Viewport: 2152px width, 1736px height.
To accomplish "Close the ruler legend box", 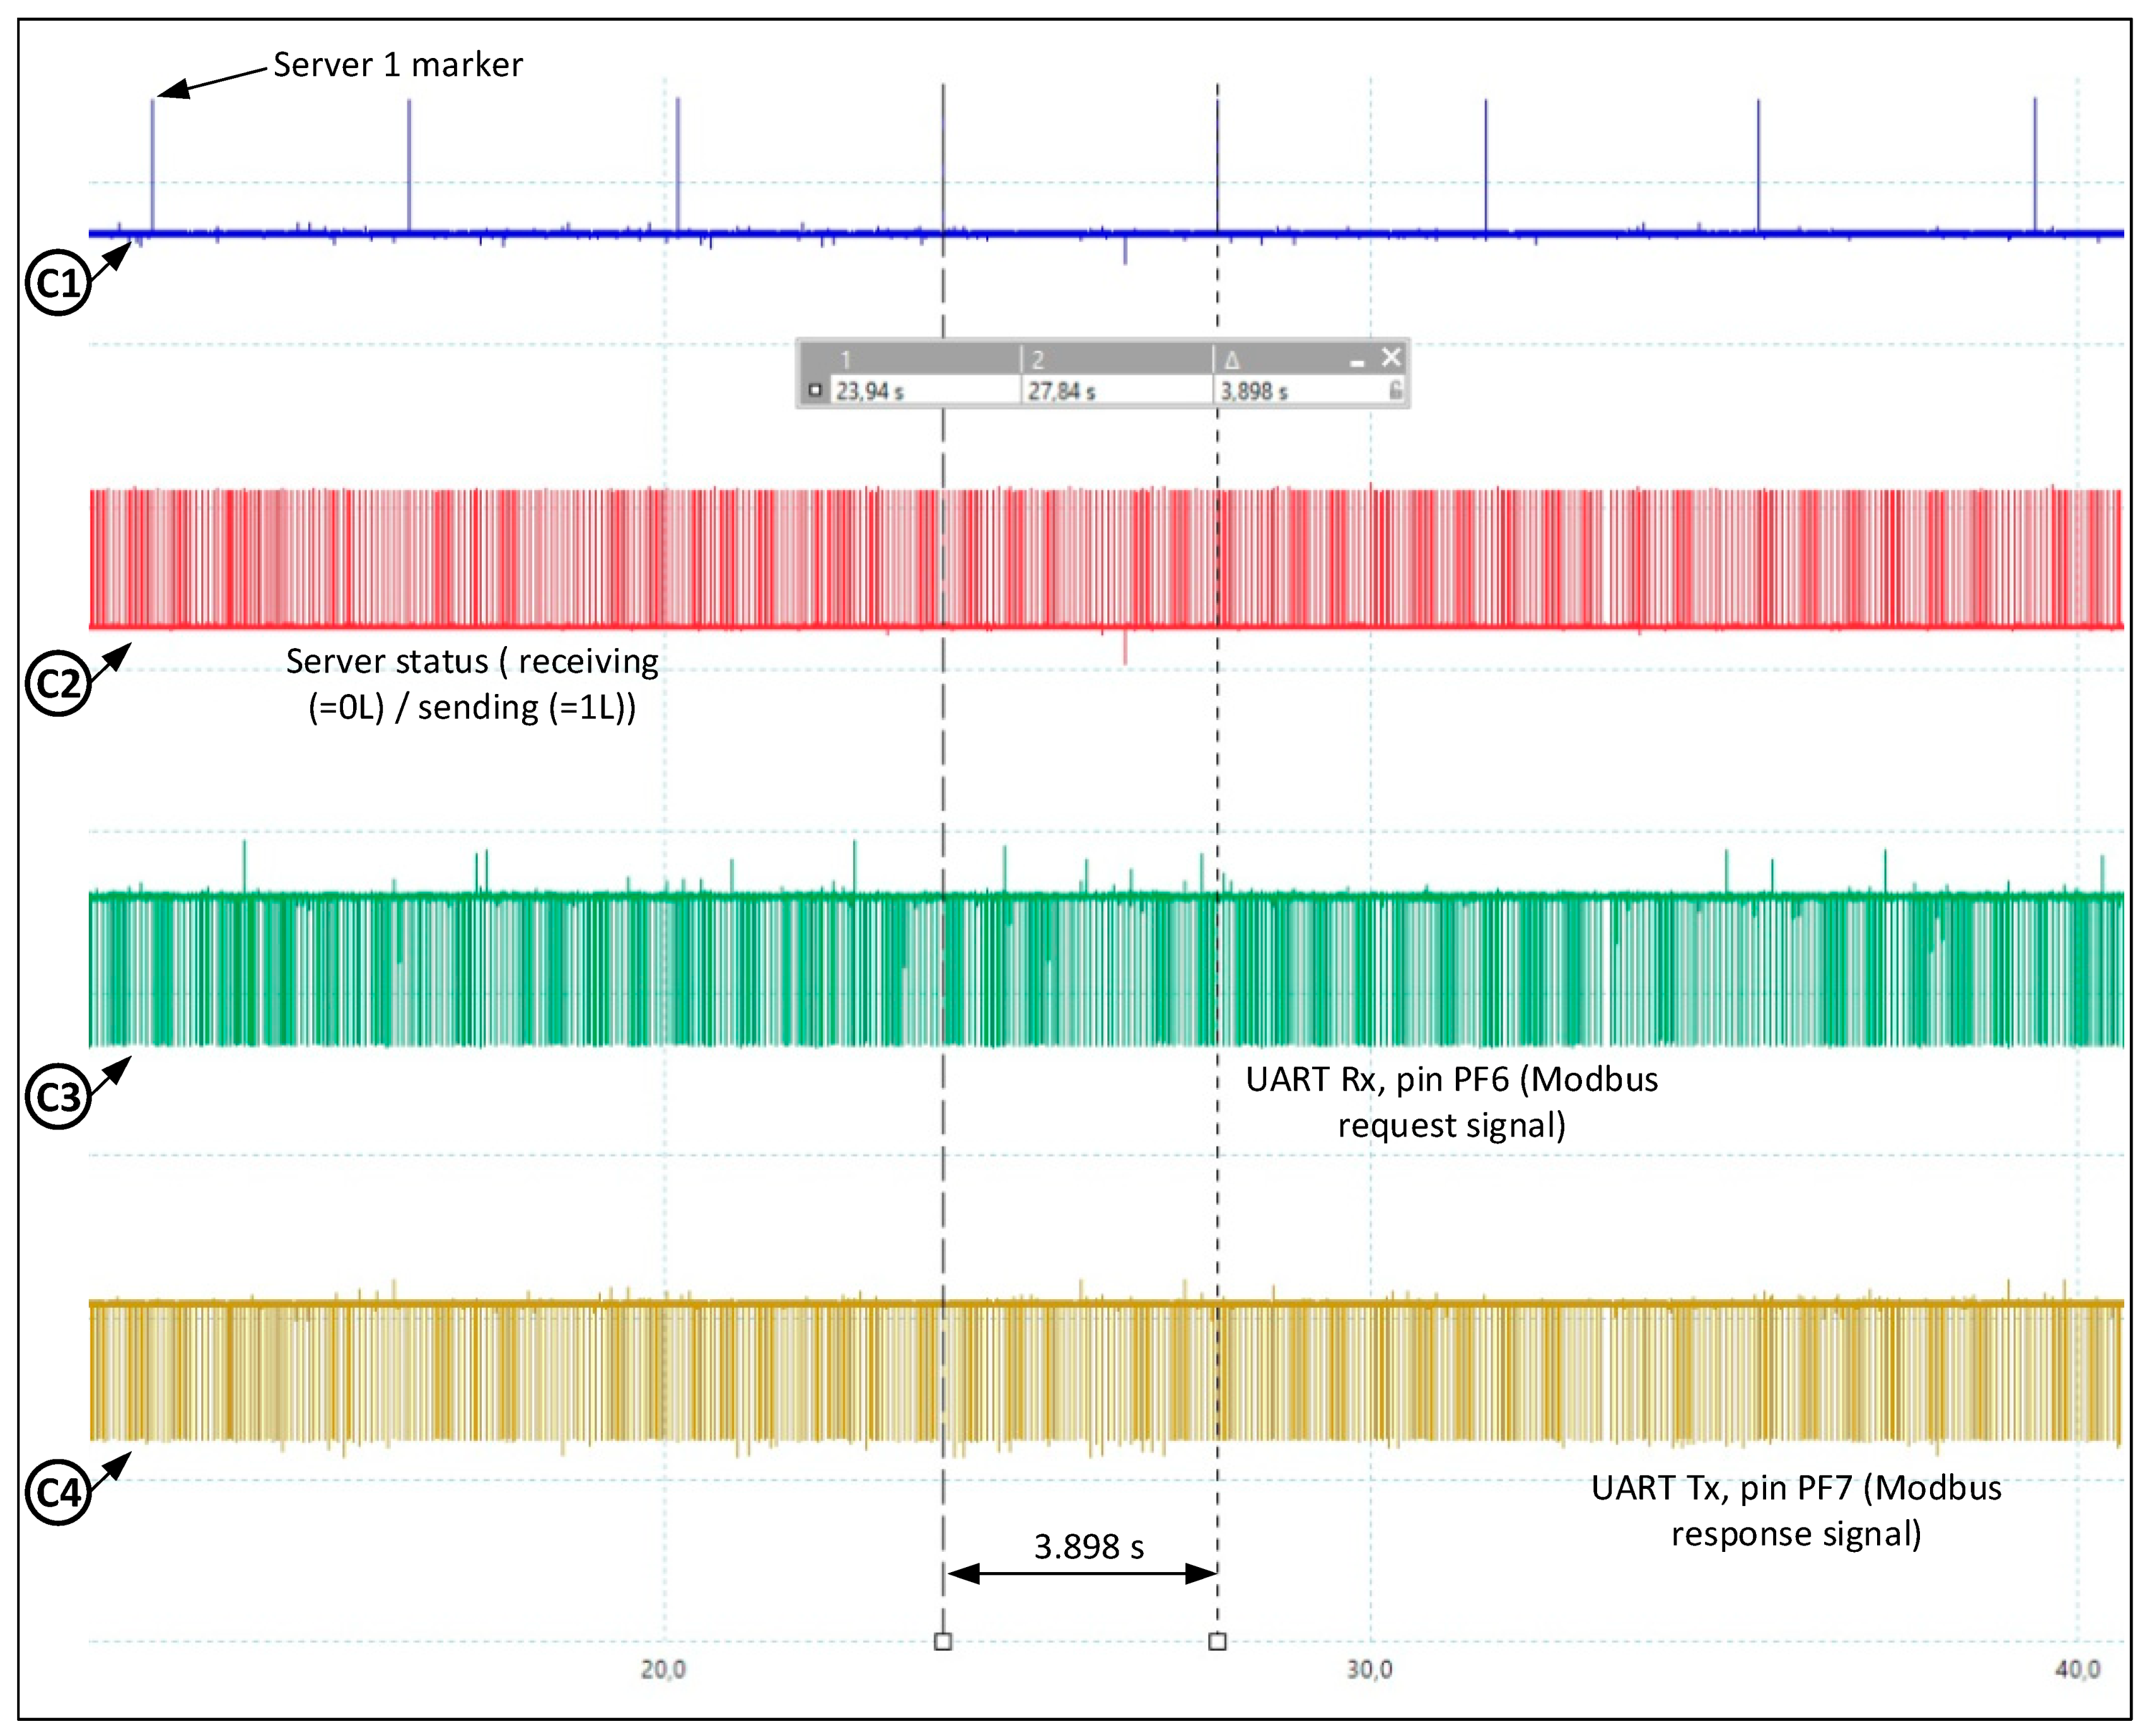I will pos(1391,357).
